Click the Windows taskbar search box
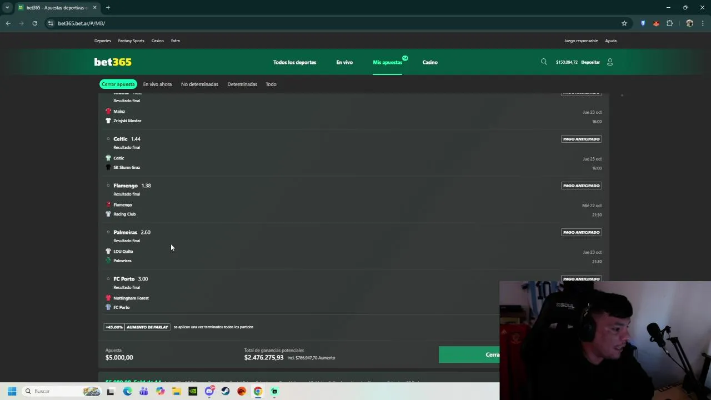 point(62,391)
